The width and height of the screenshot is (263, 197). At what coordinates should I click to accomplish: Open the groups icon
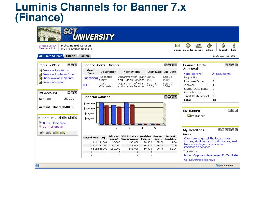pos(199,46)
